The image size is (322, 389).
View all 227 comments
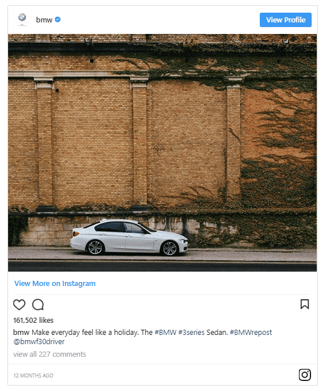pyautogui.click(x=50, y=354)
